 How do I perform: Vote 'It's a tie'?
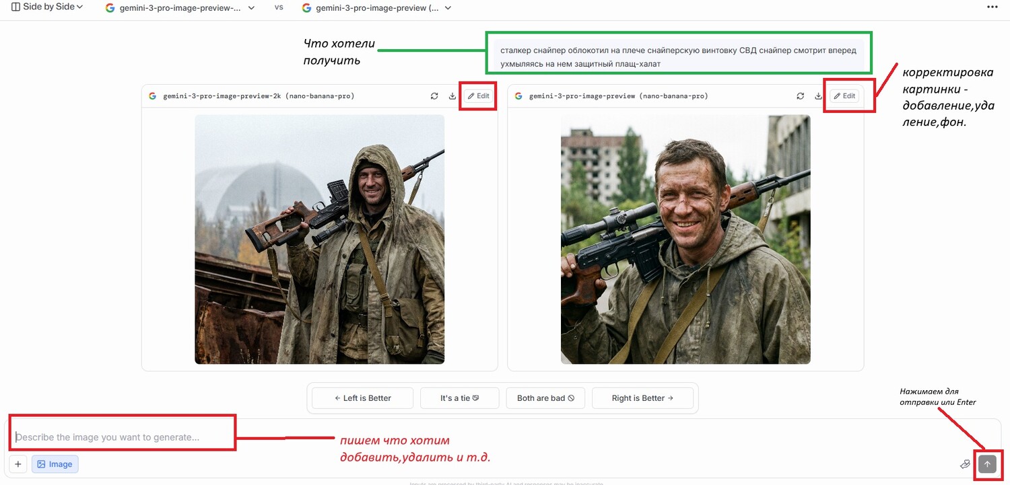[459, 398]
